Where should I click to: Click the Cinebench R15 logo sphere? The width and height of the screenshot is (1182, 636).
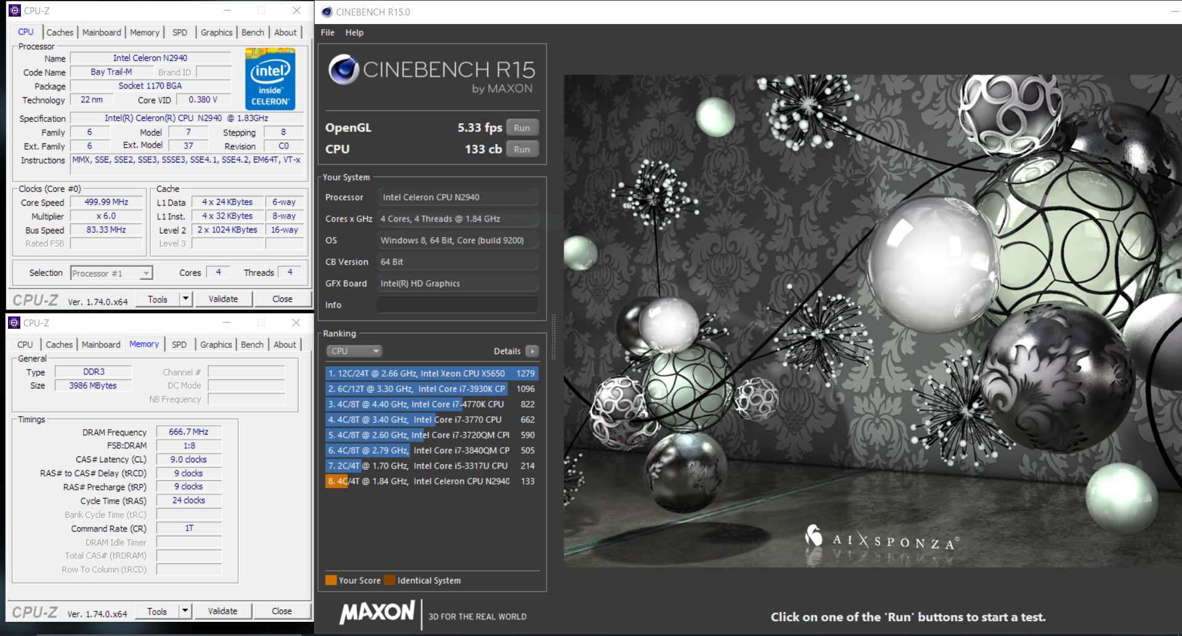tap(344, 69)
